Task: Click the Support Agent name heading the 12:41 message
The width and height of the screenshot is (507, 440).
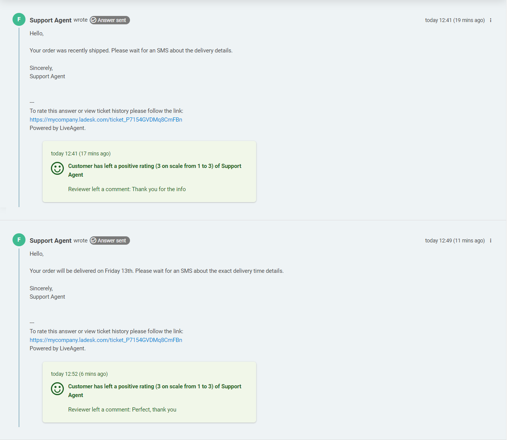Action: pos(51,20)
